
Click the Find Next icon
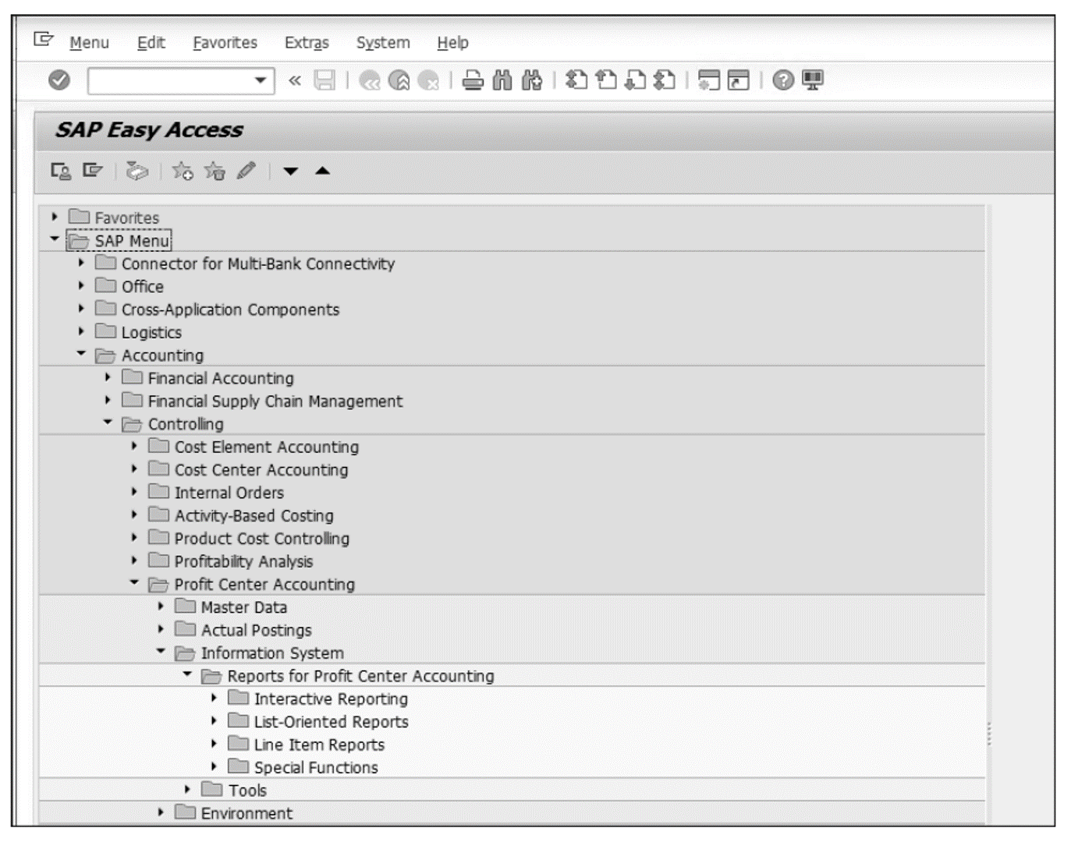coord(532,78)
